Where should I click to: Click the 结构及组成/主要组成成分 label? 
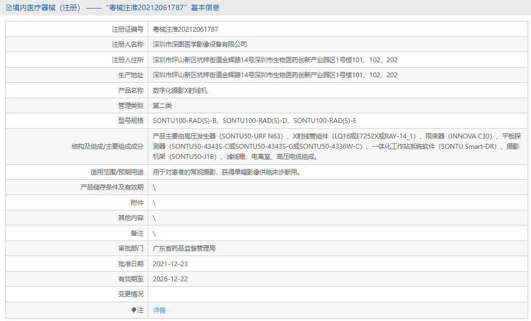[107, 147]
